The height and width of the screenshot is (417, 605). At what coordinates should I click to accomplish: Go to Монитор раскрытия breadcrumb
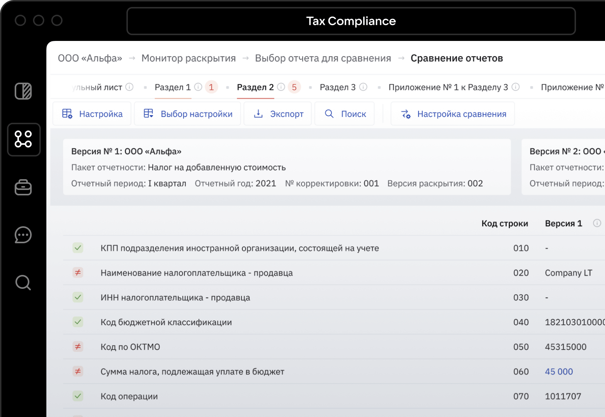coord(189,58)
